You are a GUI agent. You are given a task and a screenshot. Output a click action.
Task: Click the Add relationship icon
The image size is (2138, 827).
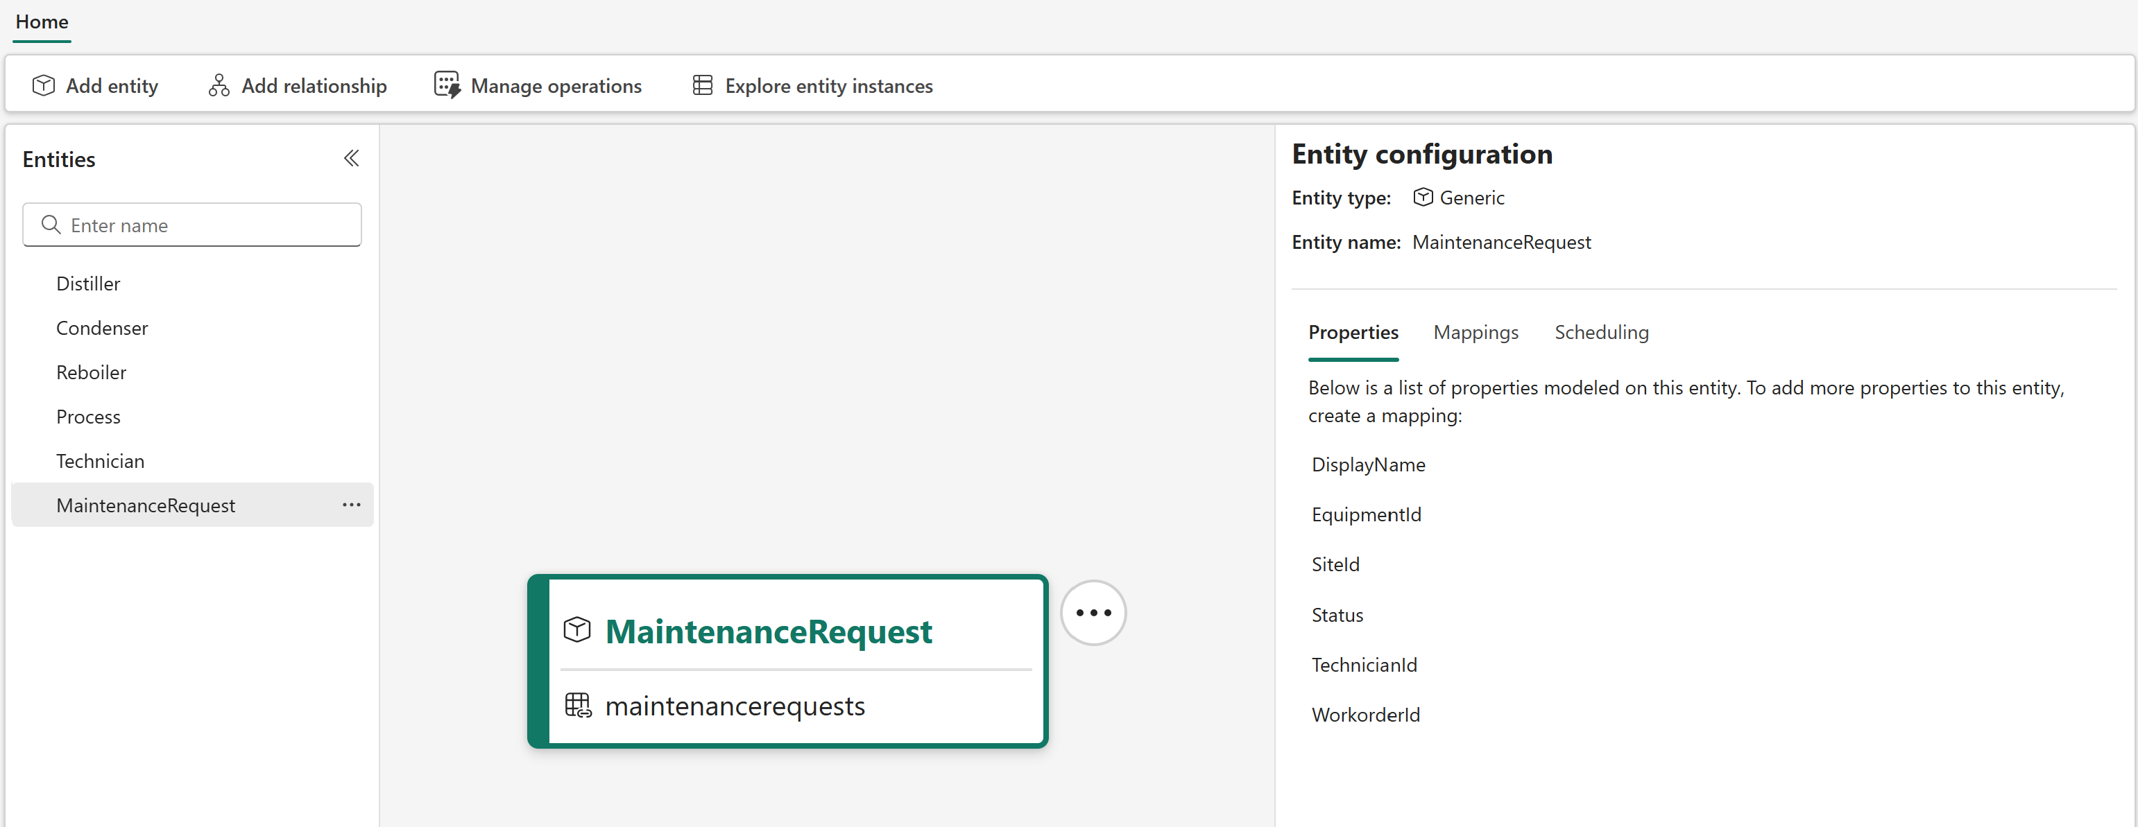pyautogui.click(x=219, y=85)
